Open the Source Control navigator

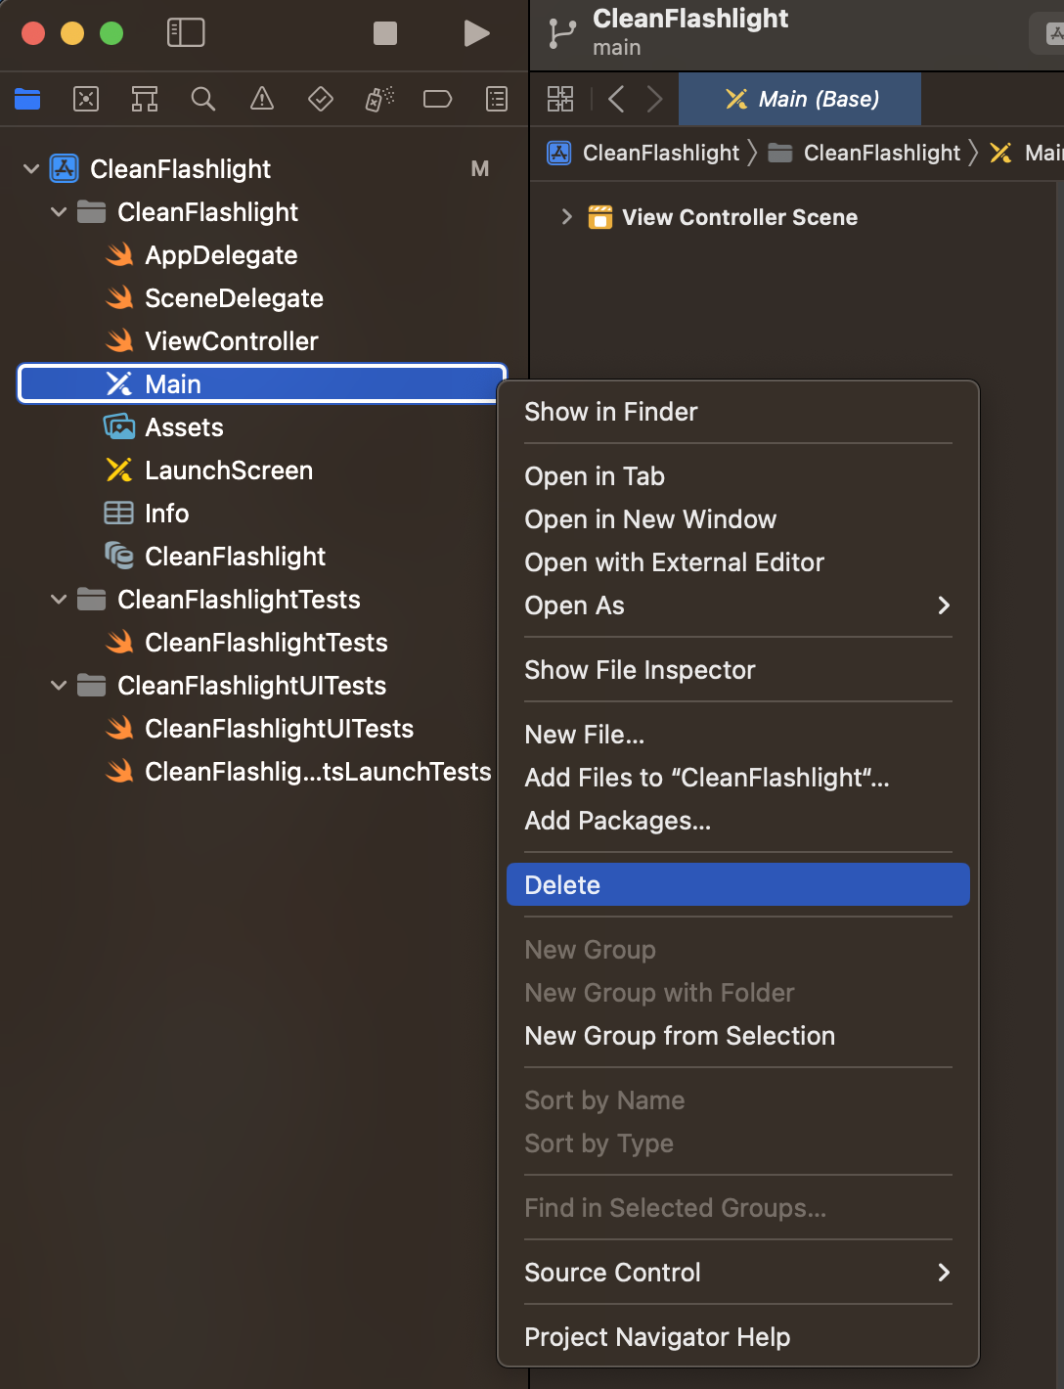point(86,99)
